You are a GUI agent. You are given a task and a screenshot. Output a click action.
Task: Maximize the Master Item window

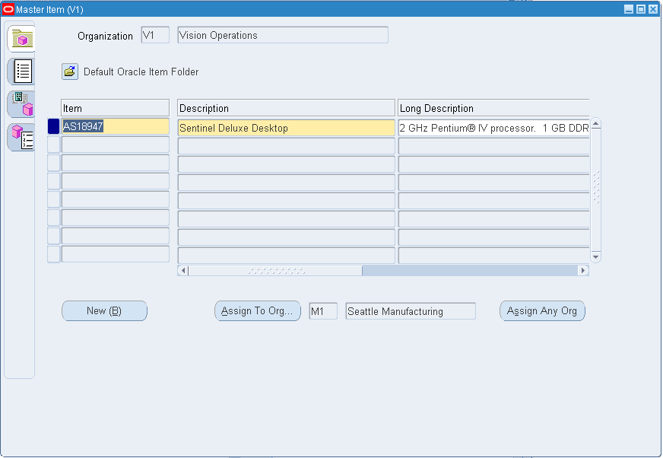coord(641,9)
